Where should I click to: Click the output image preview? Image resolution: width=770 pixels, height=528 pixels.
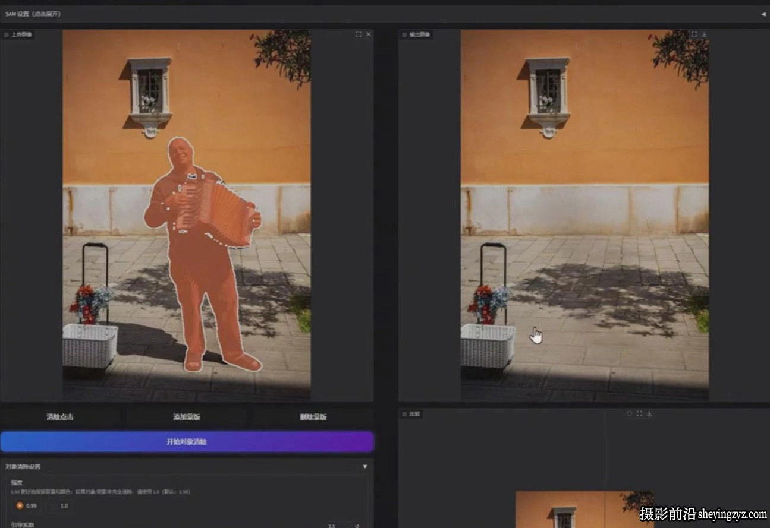click(x=584, y=215)
